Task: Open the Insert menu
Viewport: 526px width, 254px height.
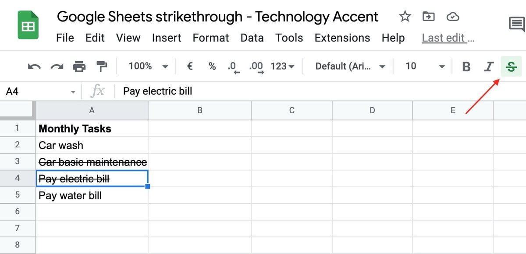Action: coord(167,38)
